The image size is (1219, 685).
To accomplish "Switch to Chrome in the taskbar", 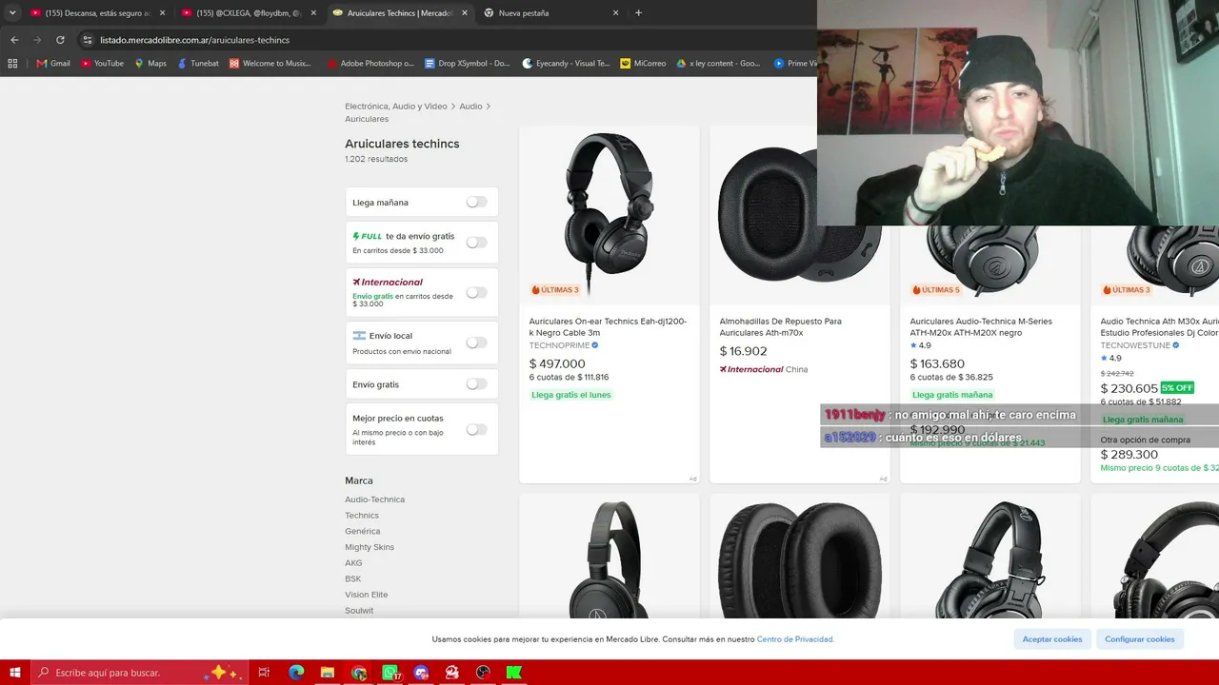I will click(359, 673).
